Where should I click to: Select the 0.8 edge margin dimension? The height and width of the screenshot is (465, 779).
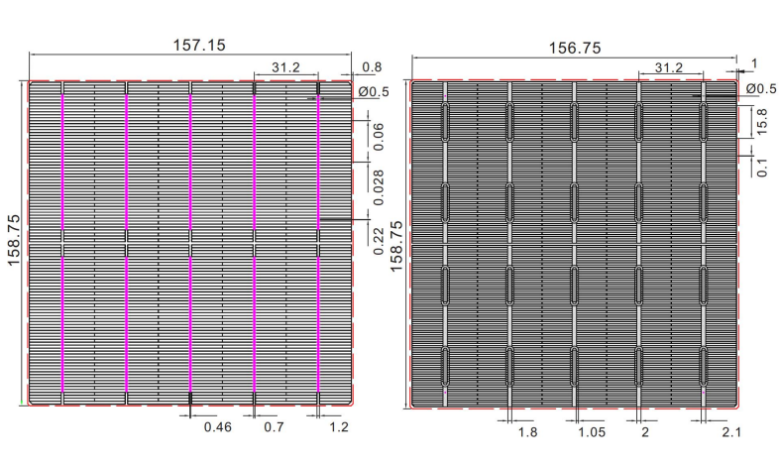[372, 68]
